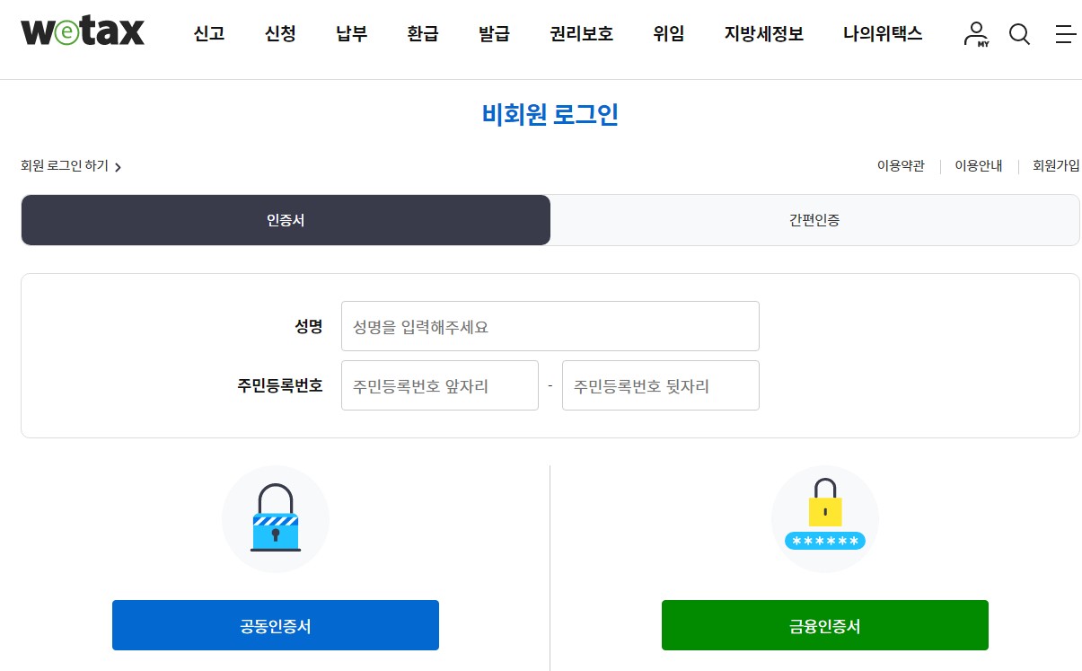
Task: Select the 인증서 tab
Action: pos(286,219)
